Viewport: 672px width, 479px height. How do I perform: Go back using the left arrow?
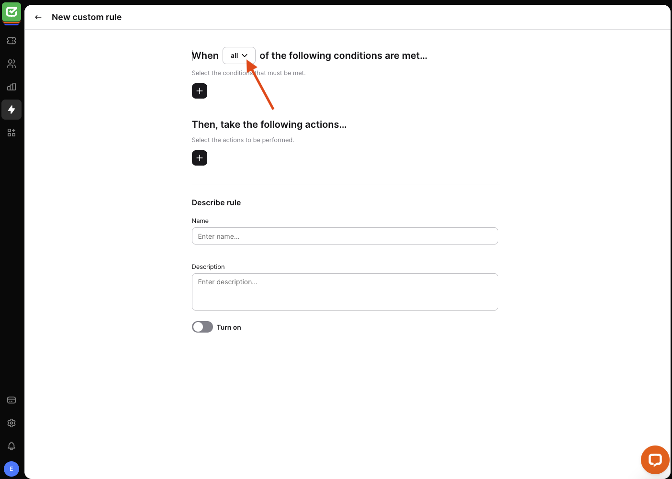pyautogui.click(x=38, y=17)
